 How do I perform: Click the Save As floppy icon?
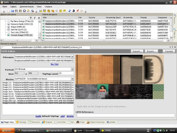tap(20, 11)
